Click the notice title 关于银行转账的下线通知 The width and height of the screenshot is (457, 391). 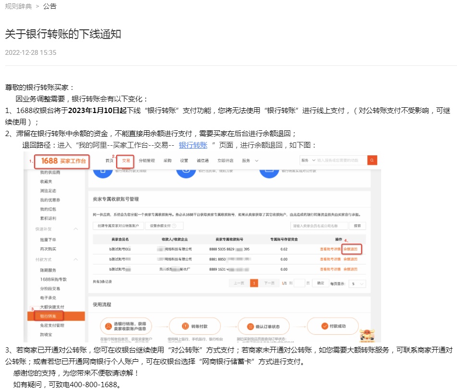click(x=63, y=34)
